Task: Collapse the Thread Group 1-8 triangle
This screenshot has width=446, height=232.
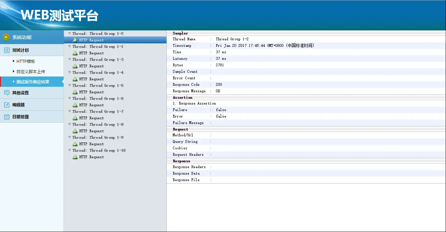Action: 69,124
